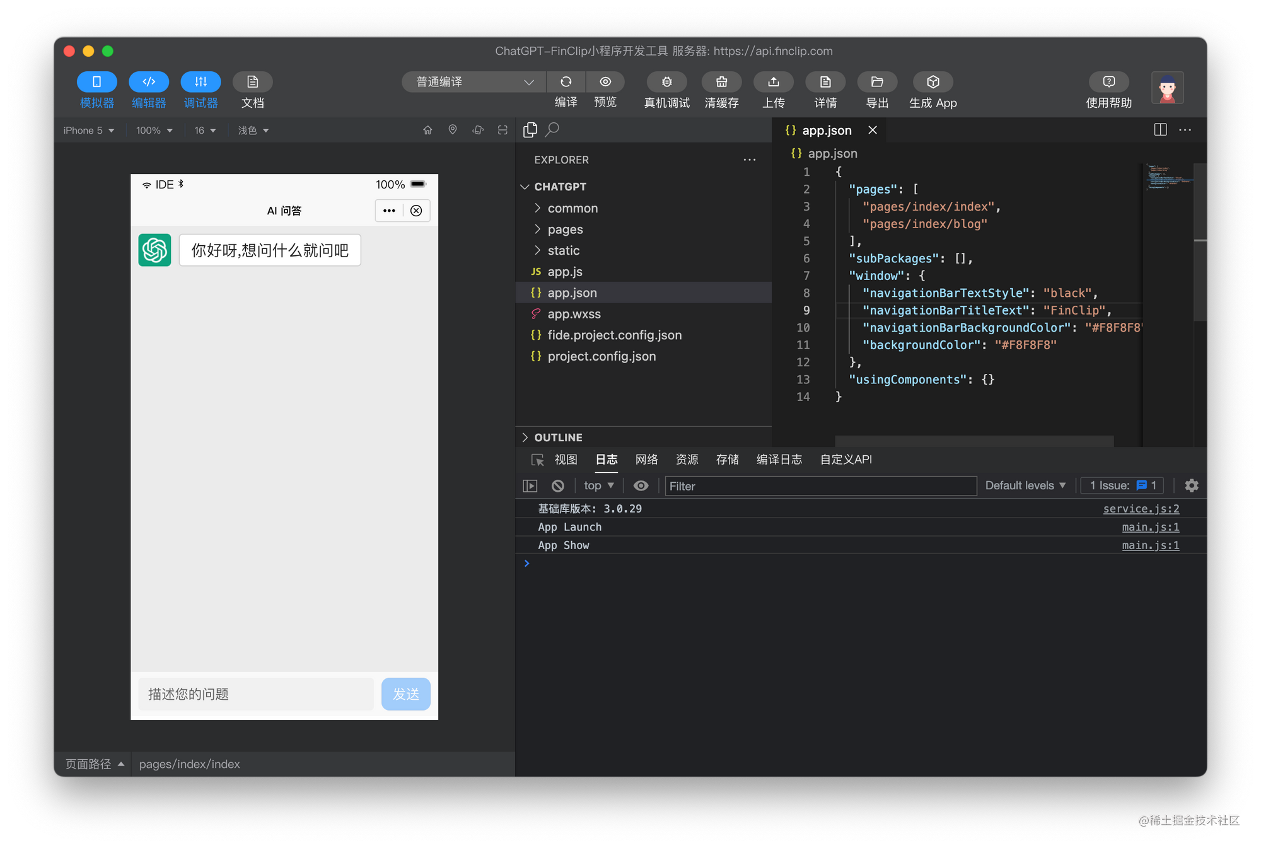1261x848 pixels.
Task: Click the split editor icon
Action: 1160,130
